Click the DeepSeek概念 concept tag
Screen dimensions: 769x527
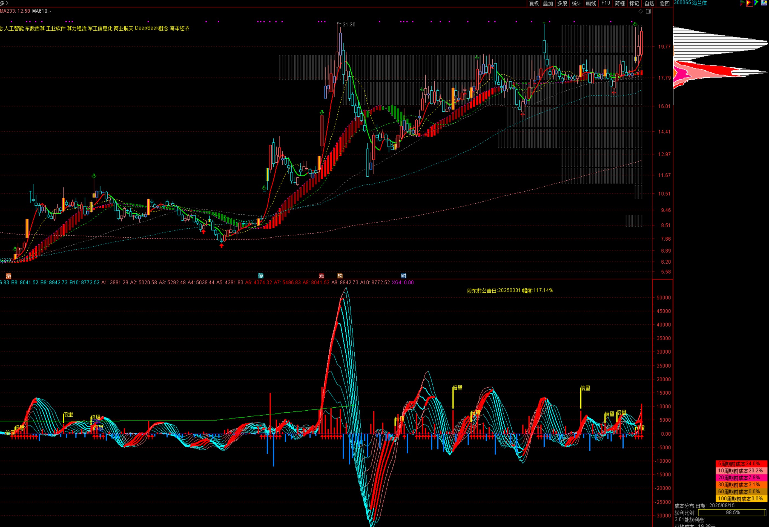151,28
